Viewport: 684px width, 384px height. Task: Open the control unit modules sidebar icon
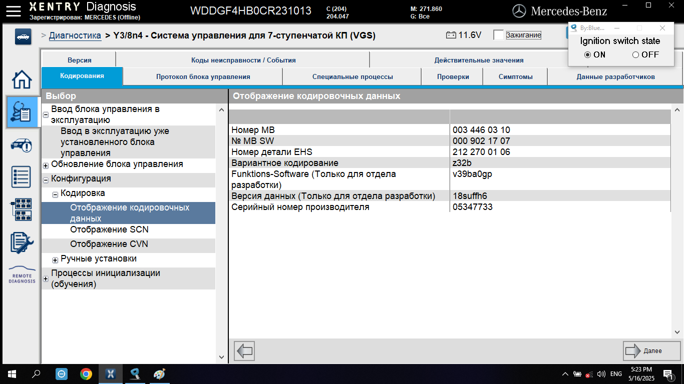22,210
